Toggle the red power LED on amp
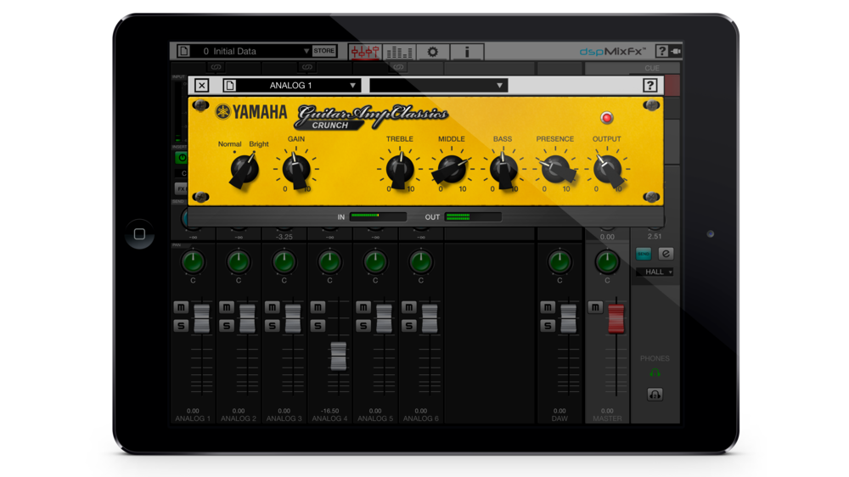 tap(606, 117)
